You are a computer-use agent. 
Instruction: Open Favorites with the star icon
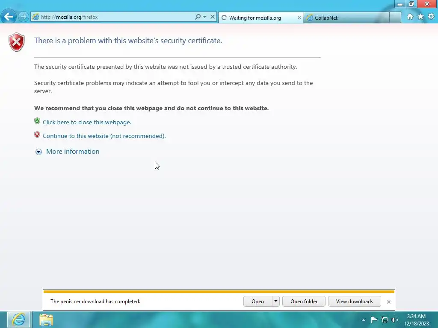pos(421,17)
